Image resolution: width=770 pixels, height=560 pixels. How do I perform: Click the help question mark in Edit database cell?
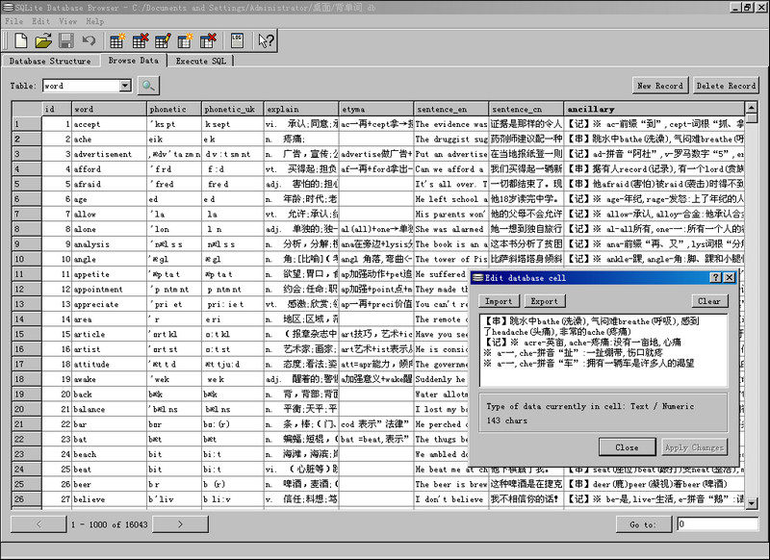pyautogui.click(x=716, y=278)
